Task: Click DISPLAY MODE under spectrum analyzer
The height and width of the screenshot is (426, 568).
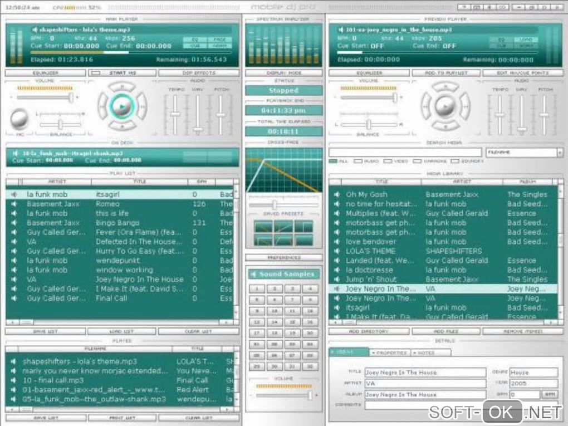Action: point(283,73)
